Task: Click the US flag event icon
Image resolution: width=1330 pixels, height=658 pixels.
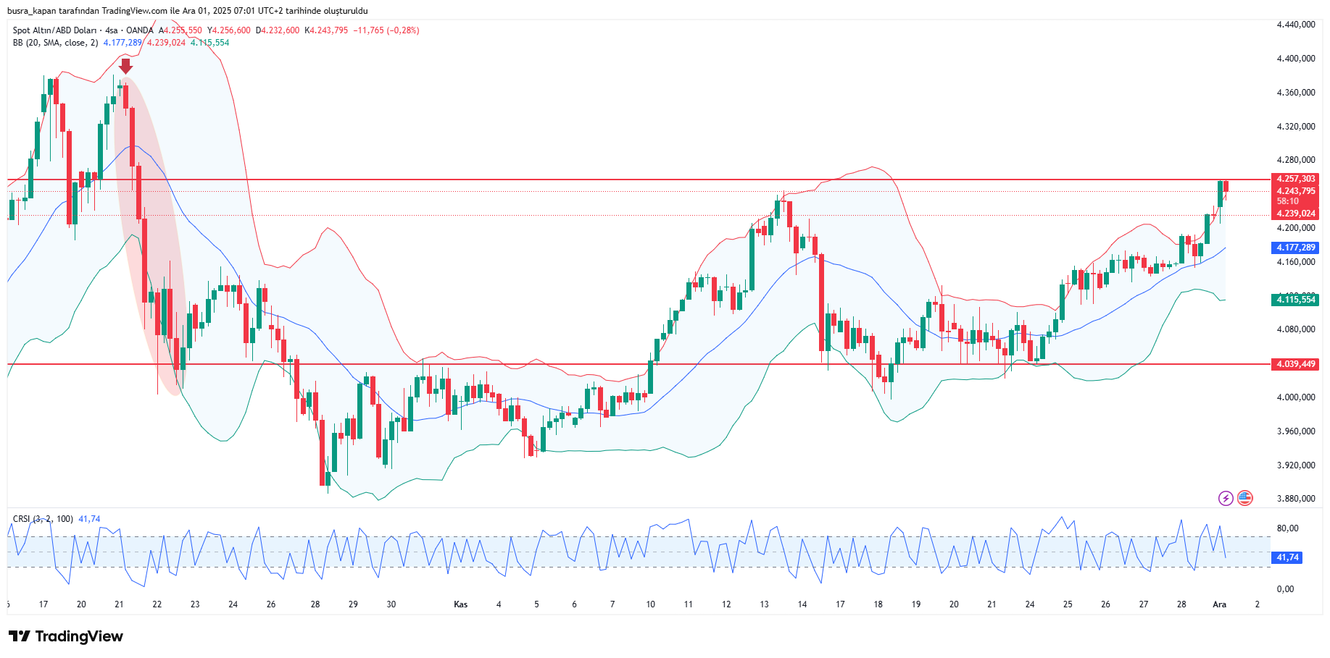Action: 1244,498
